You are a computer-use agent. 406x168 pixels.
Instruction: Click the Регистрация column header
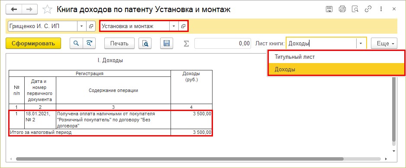coord(90,74)
